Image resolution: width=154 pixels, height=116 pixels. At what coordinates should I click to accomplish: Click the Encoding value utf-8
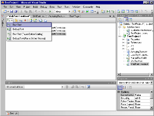pos(142,98)
